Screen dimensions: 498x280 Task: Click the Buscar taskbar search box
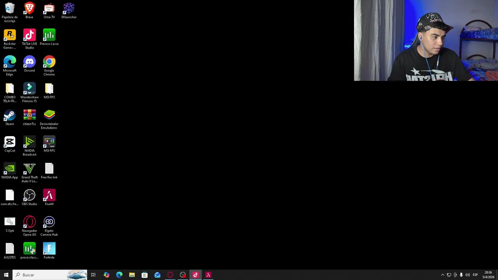coord(50,275)
